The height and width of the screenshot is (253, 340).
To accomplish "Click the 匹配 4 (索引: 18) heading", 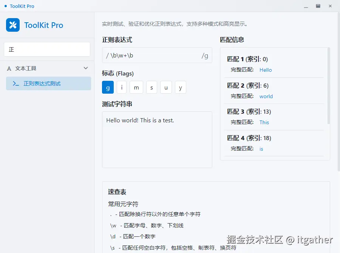I will (x=249, y=138).
